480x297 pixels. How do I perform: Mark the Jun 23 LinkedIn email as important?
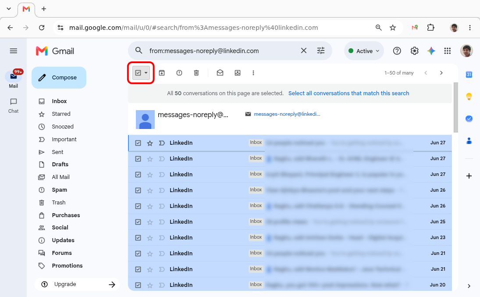point(162,237)
